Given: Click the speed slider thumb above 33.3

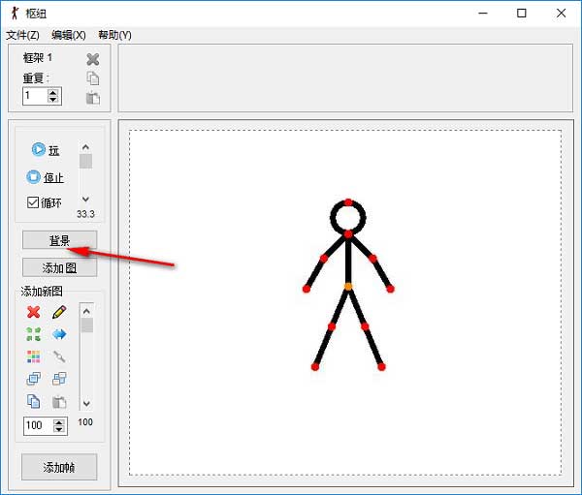Looking at the screenshot, I should click(85, 162).
